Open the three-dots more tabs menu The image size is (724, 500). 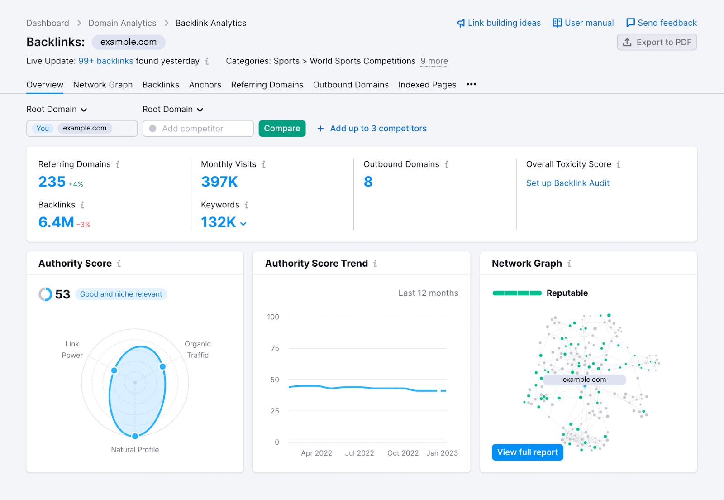click(x=471, y=84)
